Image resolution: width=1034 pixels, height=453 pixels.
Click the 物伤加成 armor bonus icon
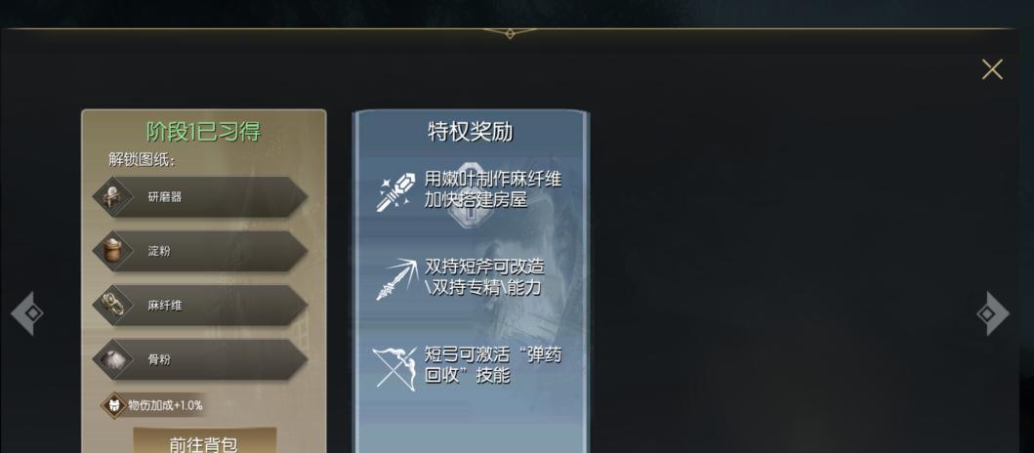tap(113, 405)
